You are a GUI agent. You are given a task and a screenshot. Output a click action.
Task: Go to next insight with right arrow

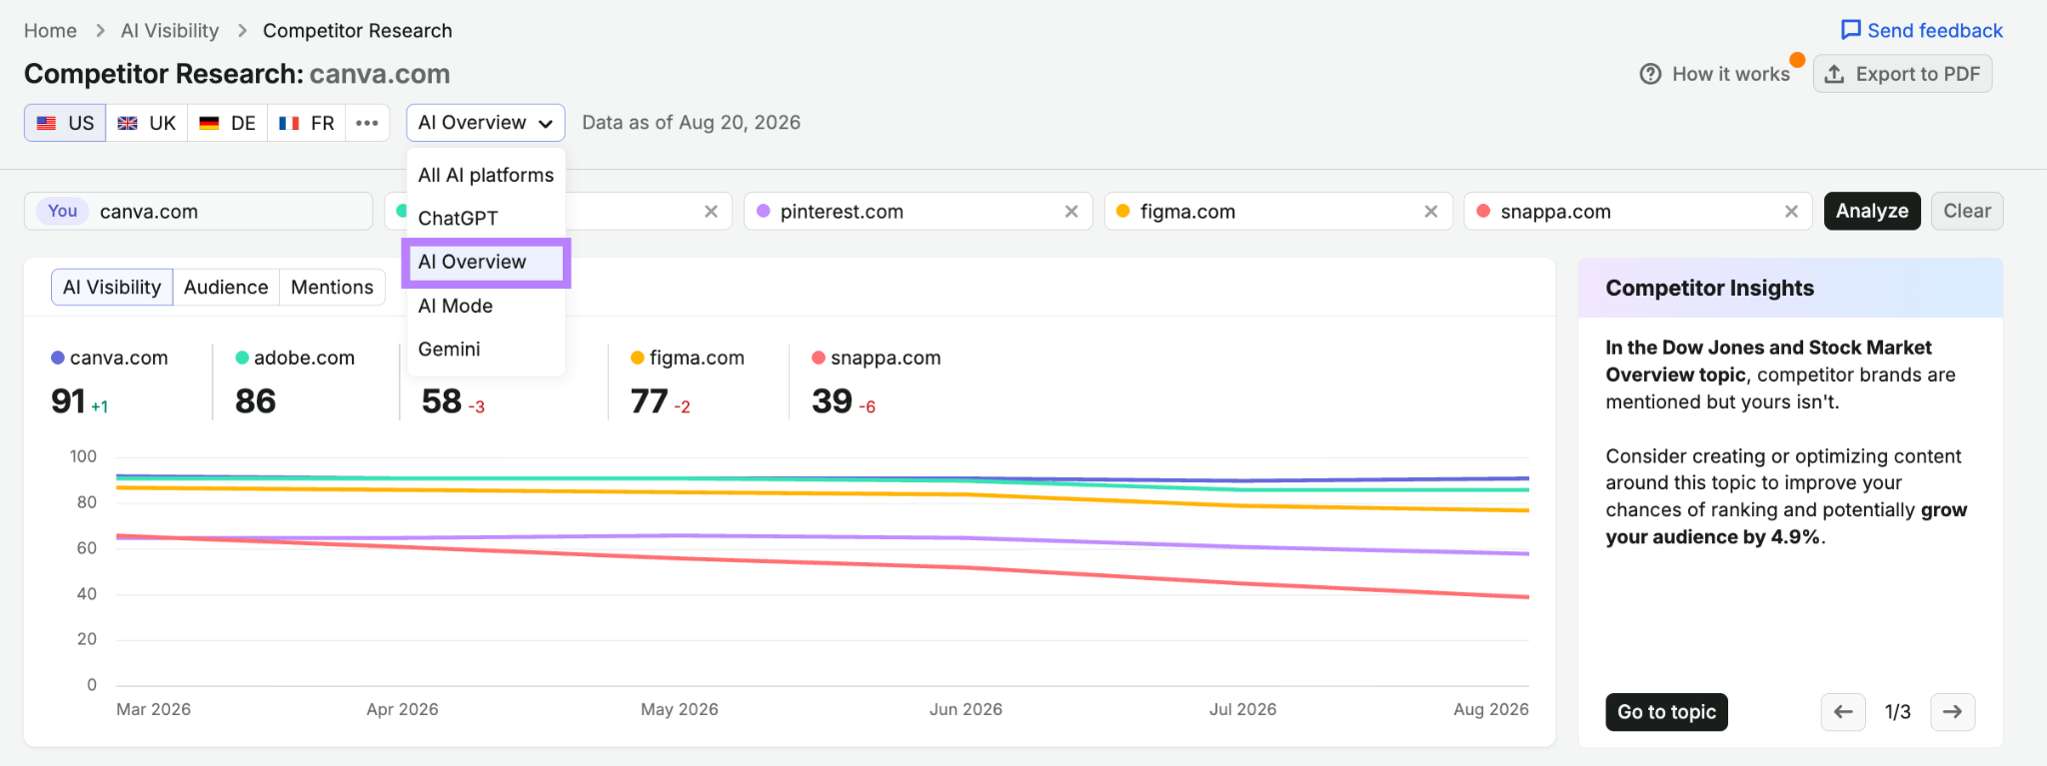[x=1952, y=712]
